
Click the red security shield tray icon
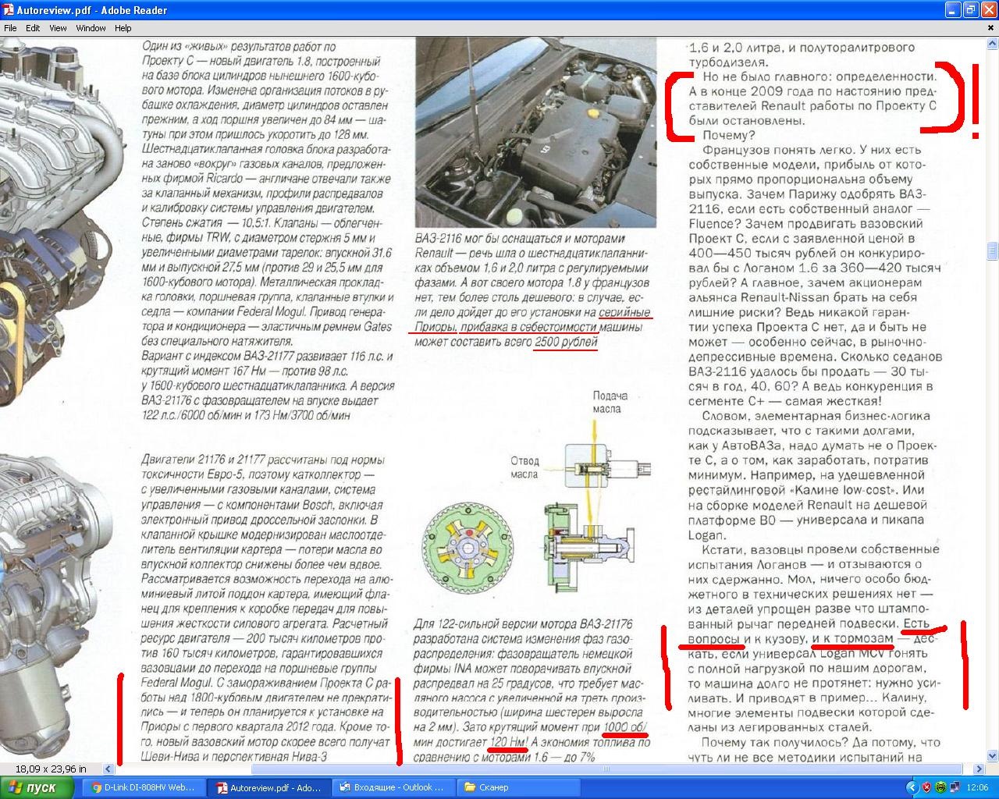tap(926, 788)
